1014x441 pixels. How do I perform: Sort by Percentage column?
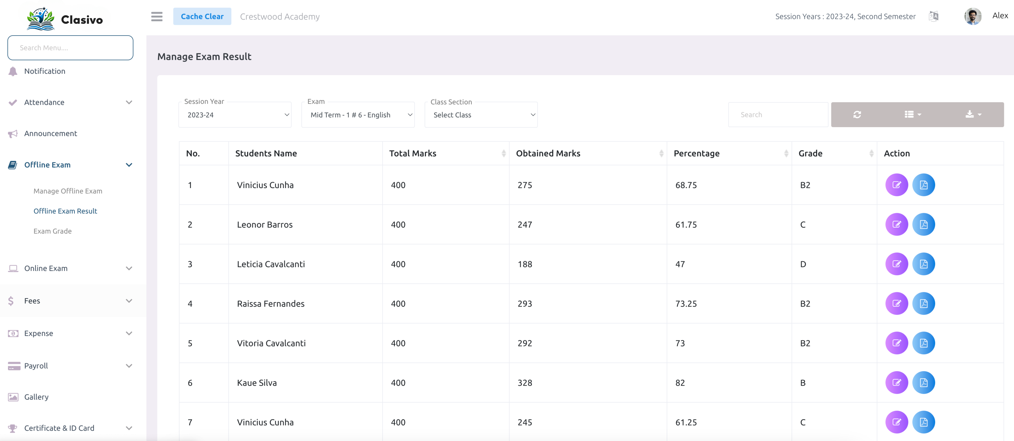[x=729, y=153]
